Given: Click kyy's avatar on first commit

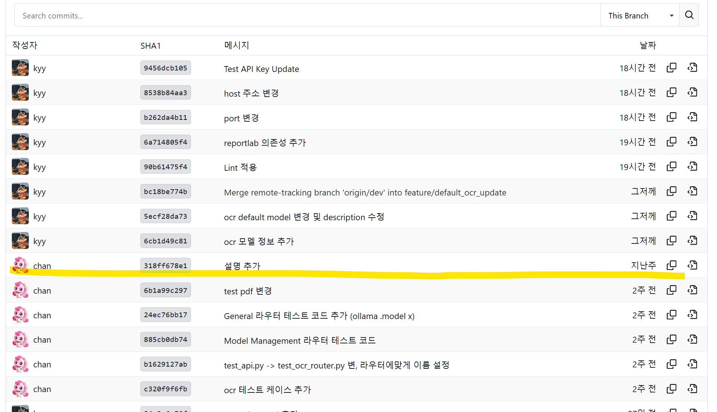Looking at the screenshot, I should point(20,68).
